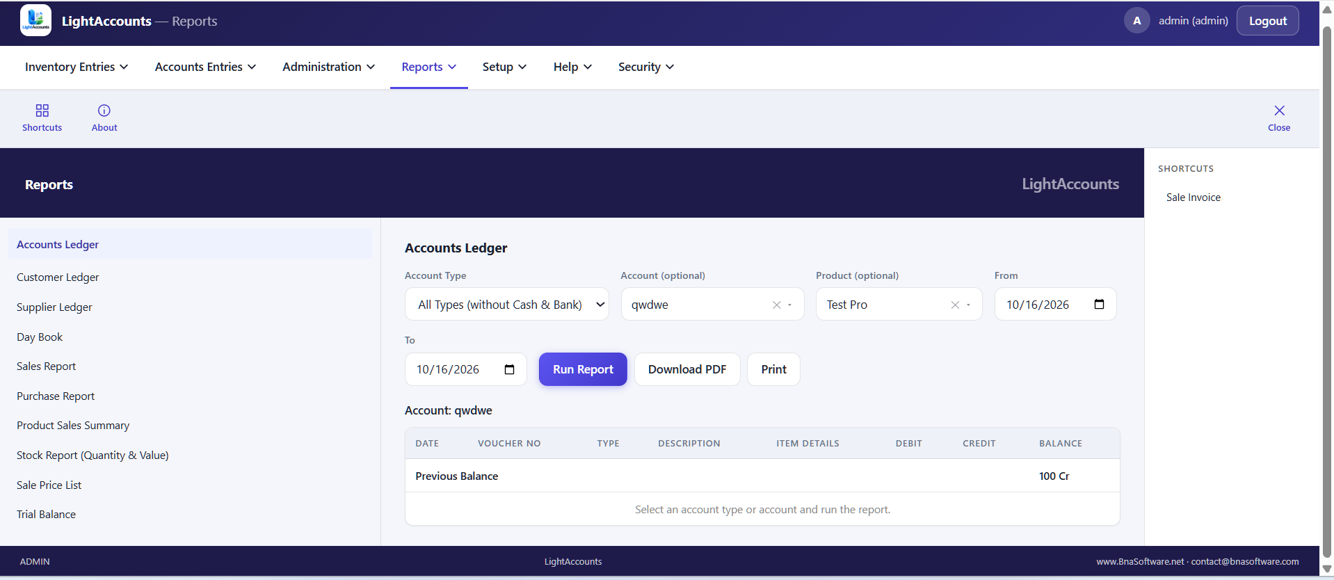
Task: Open the Accounts Entries menu
Action: tap(205, 67)
